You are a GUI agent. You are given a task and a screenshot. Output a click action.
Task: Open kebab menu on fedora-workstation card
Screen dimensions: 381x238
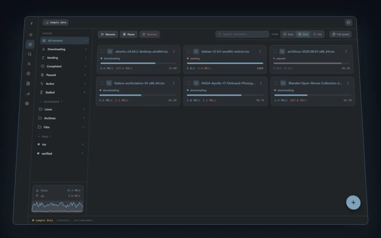click(174, 83)
